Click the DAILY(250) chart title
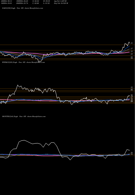This screenshot has width=135, height=195. [23, 8]
